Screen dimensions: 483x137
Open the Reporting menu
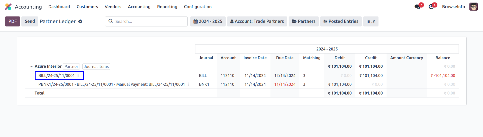(167, 7)
